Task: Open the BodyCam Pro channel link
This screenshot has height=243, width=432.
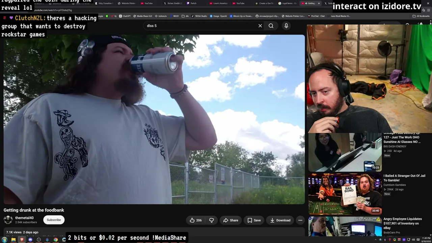Action: (391, 233)
